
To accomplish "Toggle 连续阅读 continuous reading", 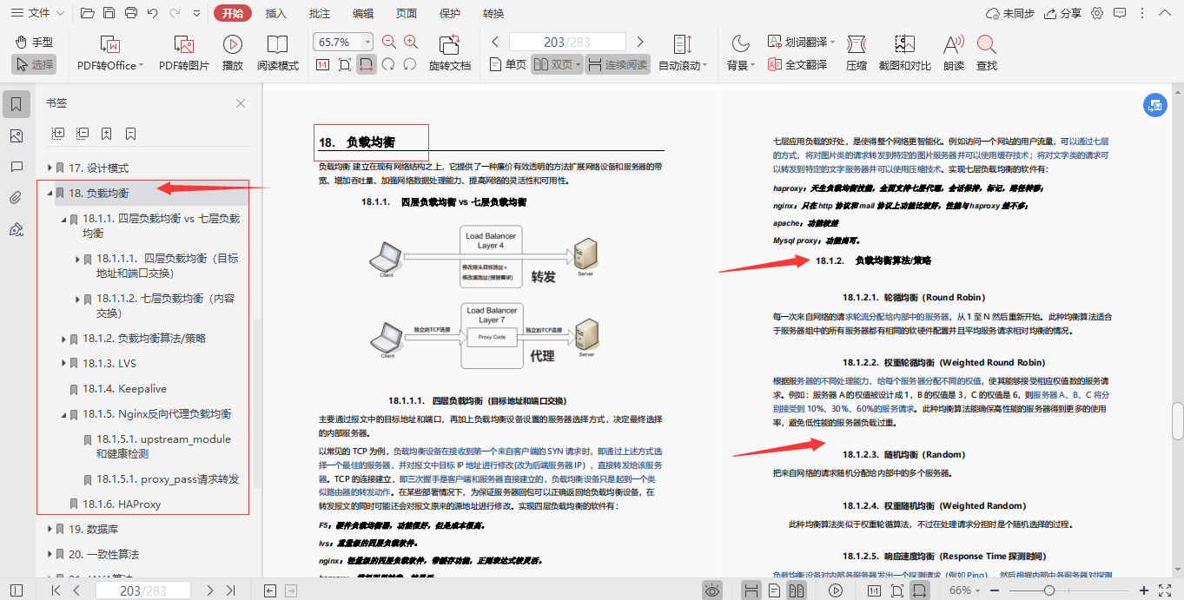I will pos(618,64).
